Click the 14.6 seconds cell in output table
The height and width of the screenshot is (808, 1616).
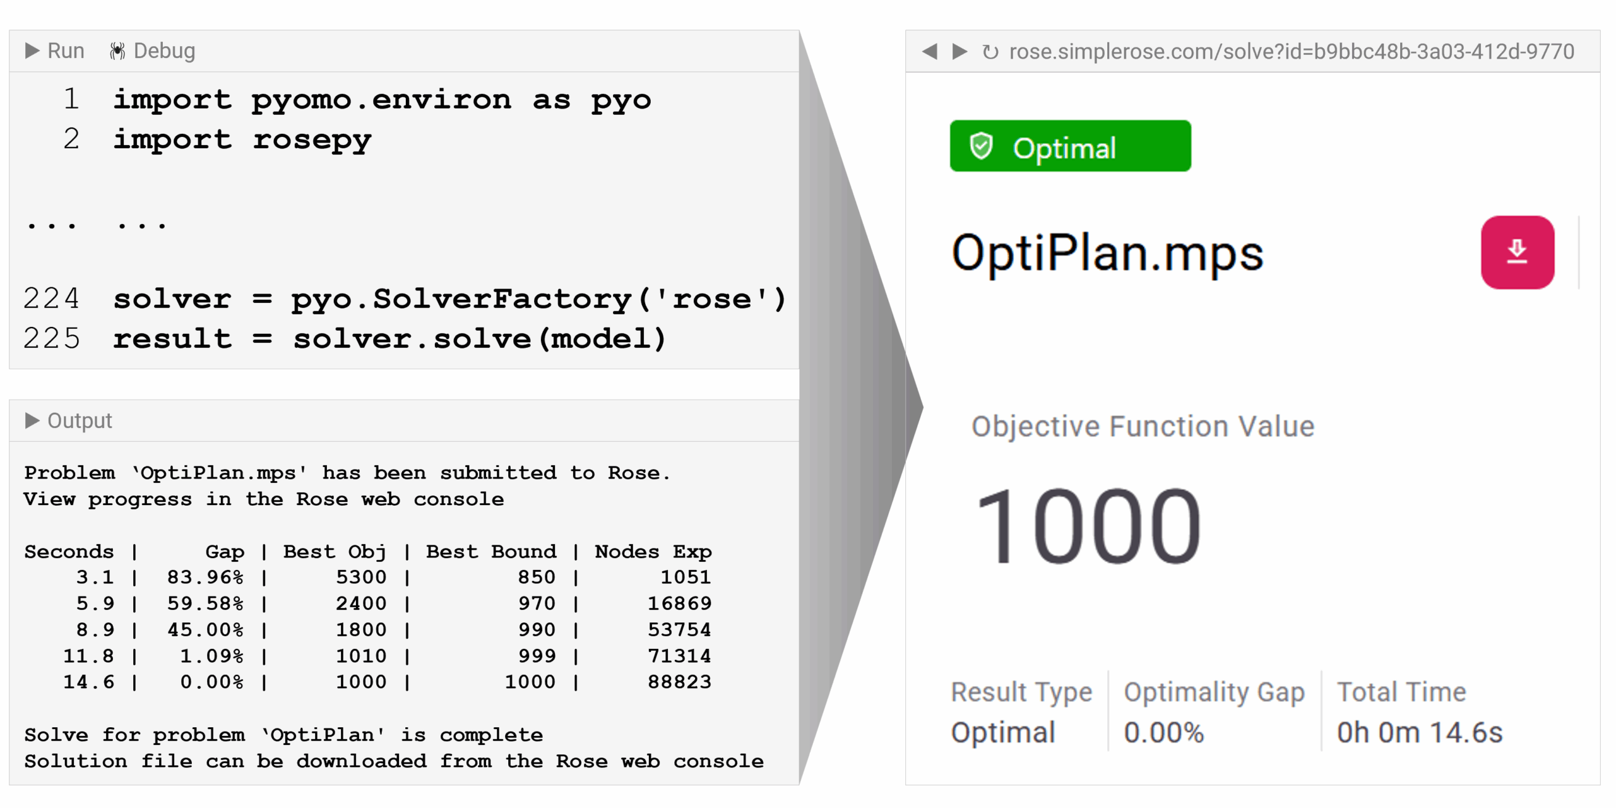[89, 682]
